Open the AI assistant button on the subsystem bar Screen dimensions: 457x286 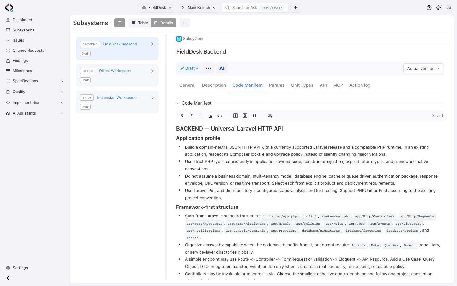click(x=222, y=68)
